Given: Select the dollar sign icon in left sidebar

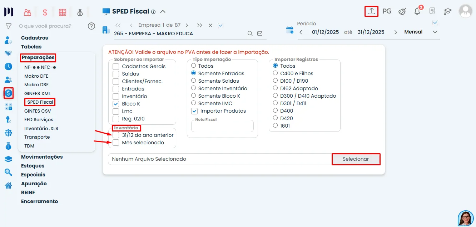Looking at the screenshot, I should 8,93.
